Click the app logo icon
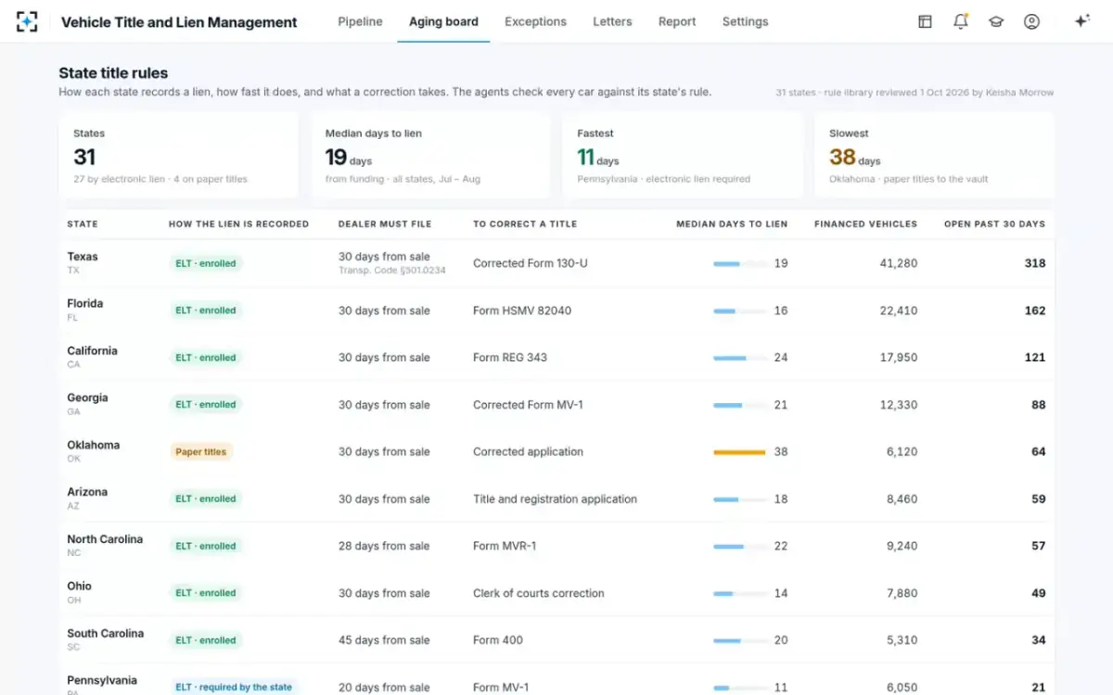Image resolution: width=1113 pixels, height=695 pixels. click(x=27, y=21)
